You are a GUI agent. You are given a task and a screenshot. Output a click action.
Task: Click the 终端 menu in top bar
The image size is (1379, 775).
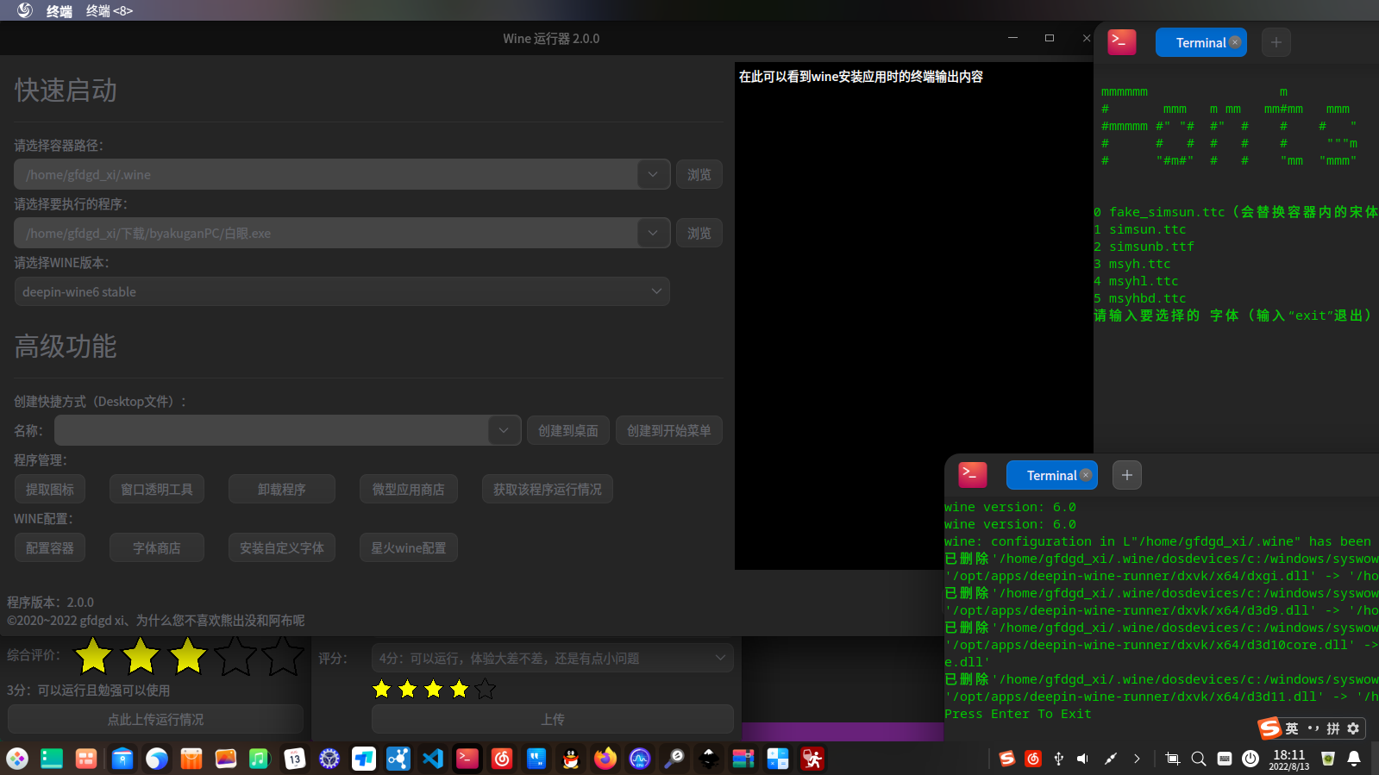60,11
